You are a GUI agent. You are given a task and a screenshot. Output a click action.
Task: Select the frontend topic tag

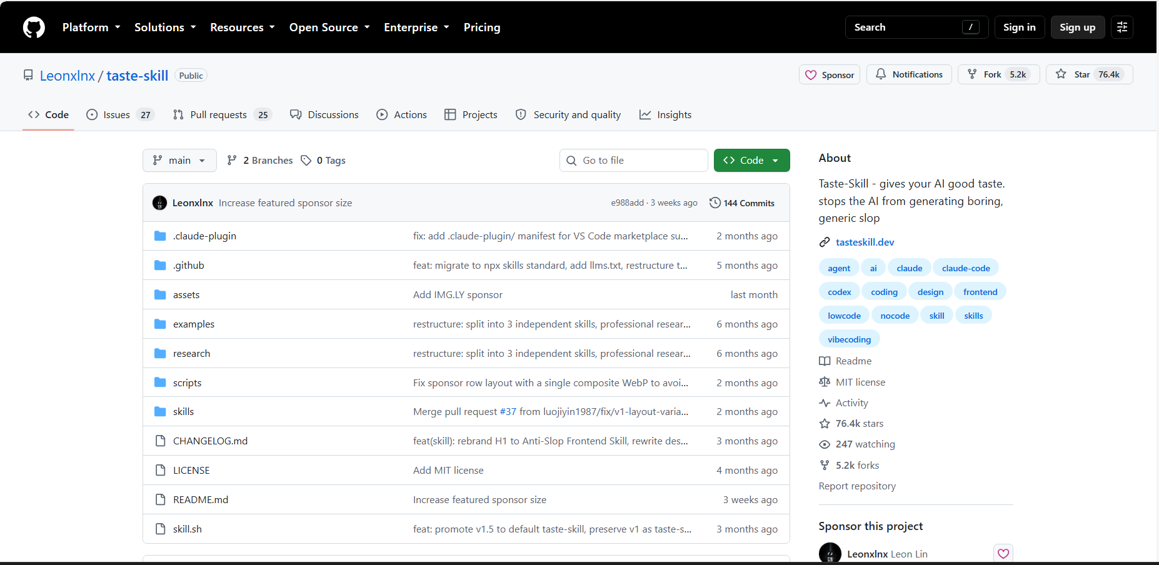tap(980, 292)
